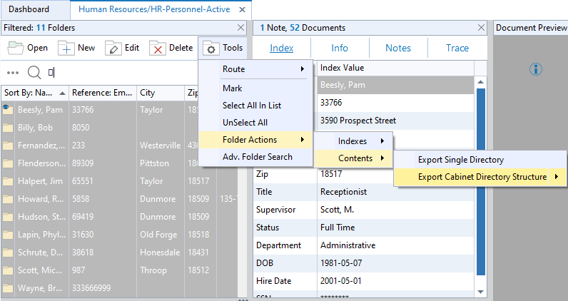Click folder icon for Billy, Bob
The height and width of the screenshot is (301, 568).
8,128
